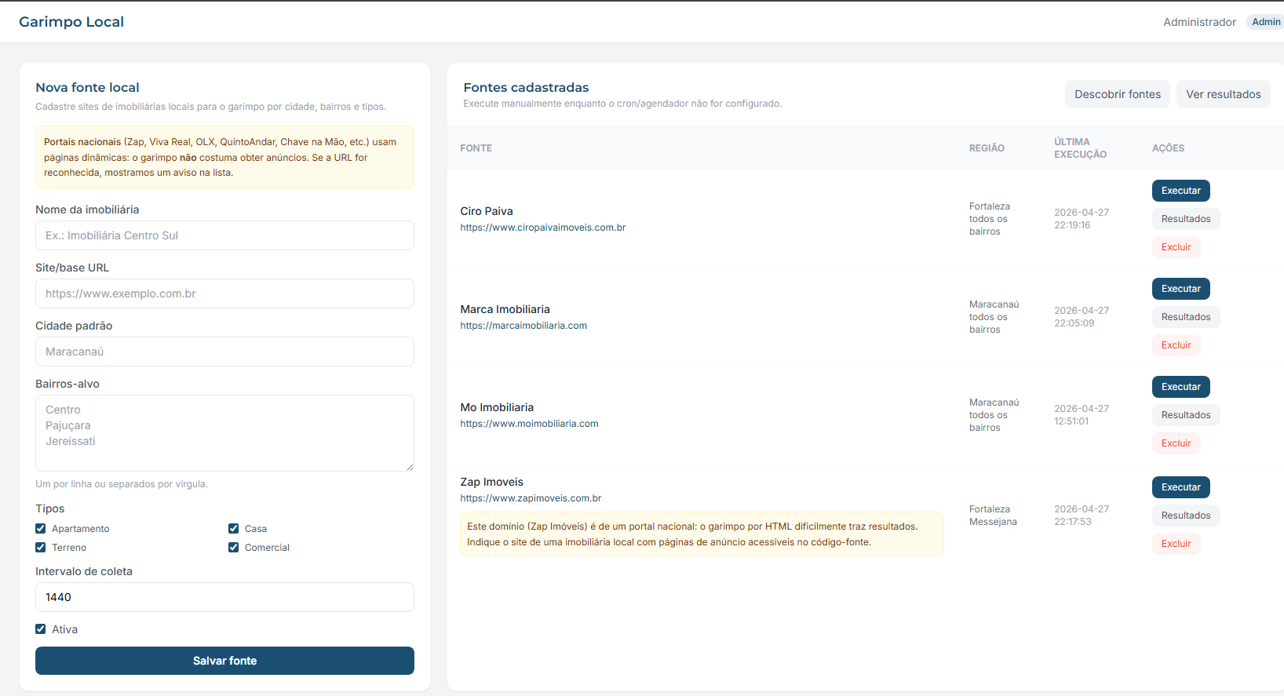Click the Garimpo Local logo title
Viewport: 1284px width, 696px height.
coord(71,22)
